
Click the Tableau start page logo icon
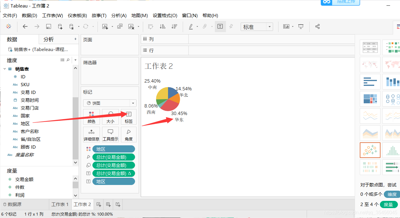coord(9,26)
